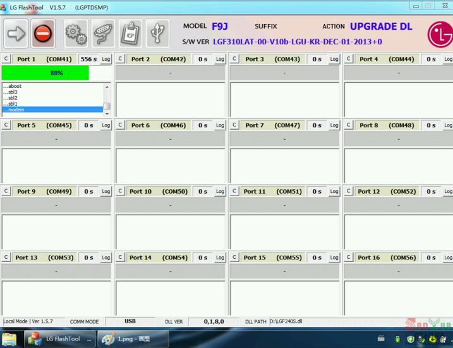
Task: Click the DLL version 0,1,8,0 field
Action: [214, 321]
